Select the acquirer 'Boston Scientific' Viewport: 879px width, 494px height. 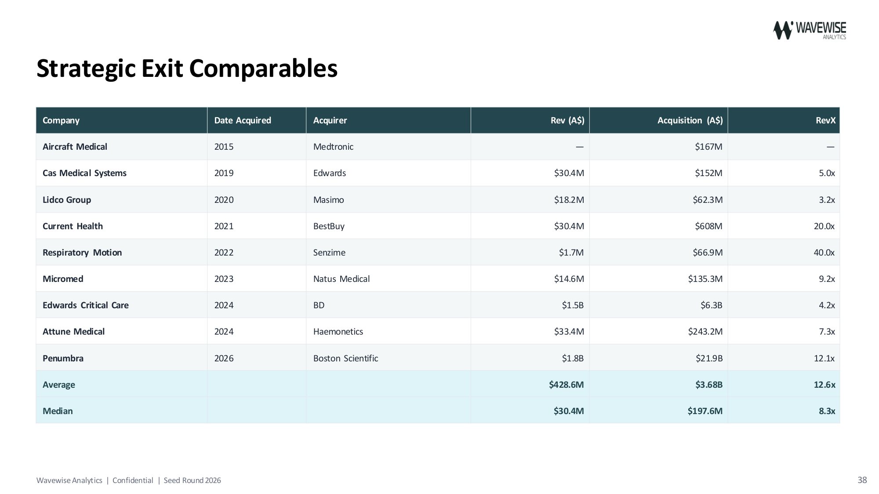tap(345, 358)
